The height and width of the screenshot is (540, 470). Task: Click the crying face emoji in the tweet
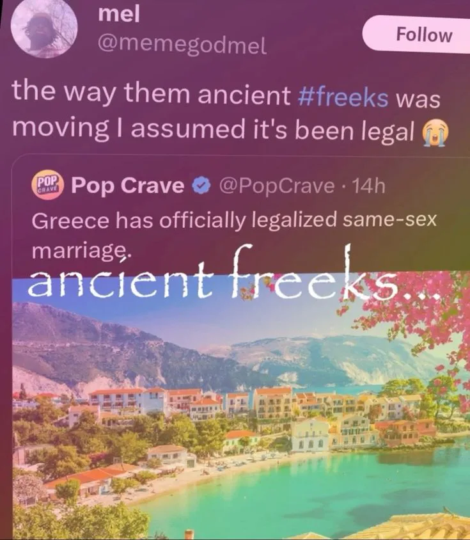tap(435, 134)
